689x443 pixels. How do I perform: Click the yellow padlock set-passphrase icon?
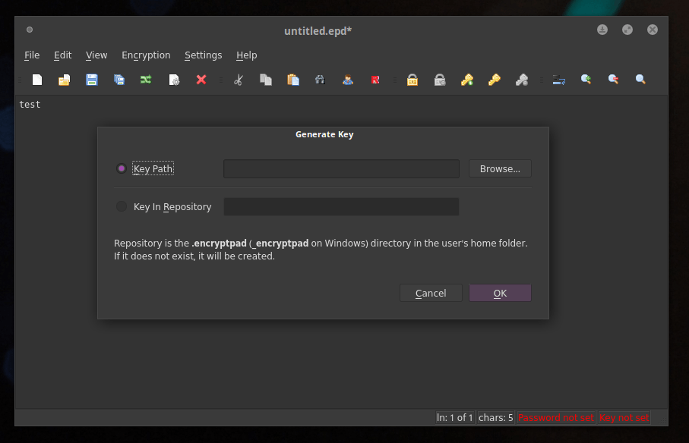[x=412, y=80]
